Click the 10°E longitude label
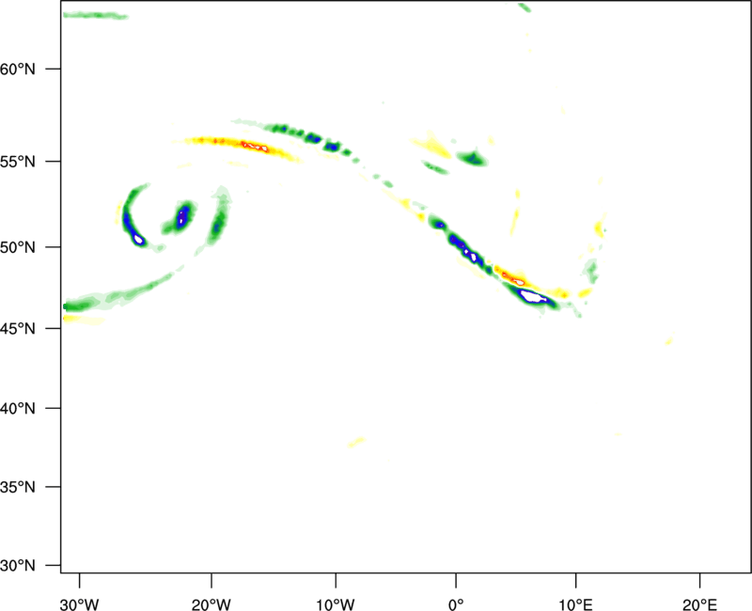 575,604
